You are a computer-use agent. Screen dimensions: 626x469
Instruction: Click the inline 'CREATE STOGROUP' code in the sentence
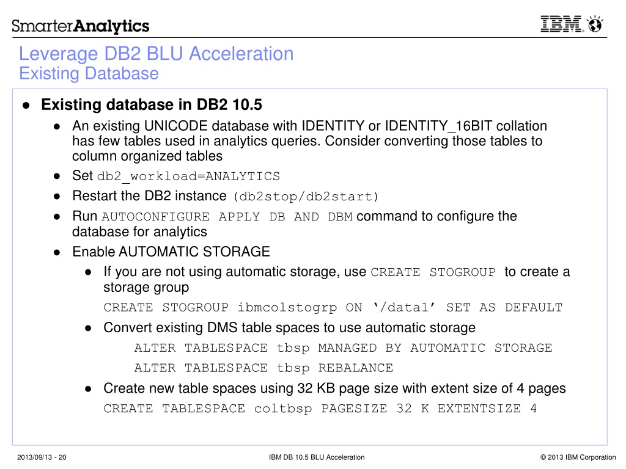[433, 272]
